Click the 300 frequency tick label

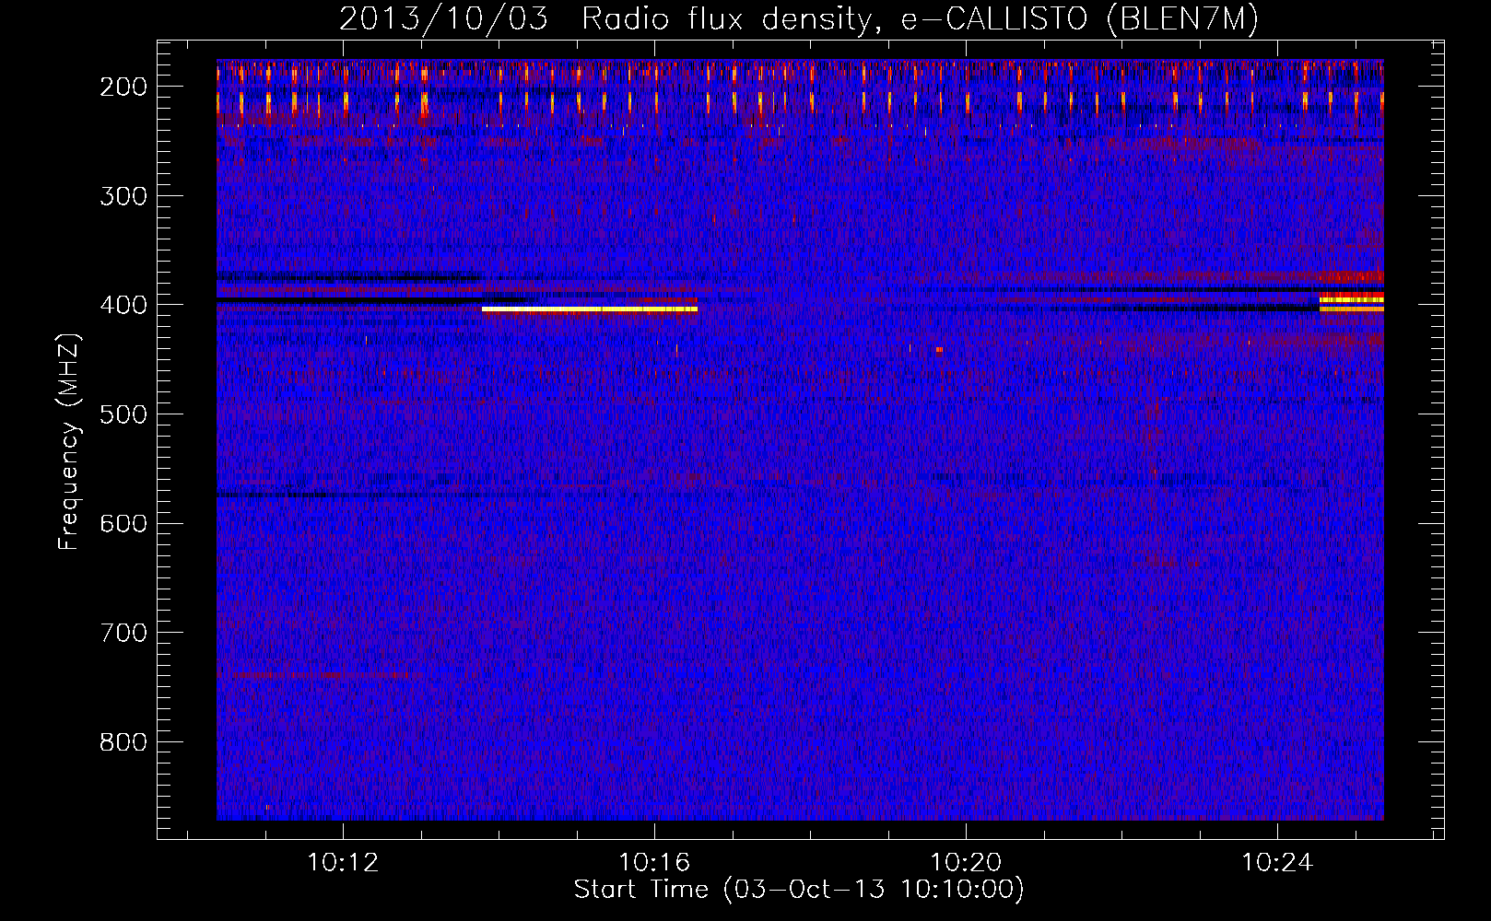click(123, 195)
